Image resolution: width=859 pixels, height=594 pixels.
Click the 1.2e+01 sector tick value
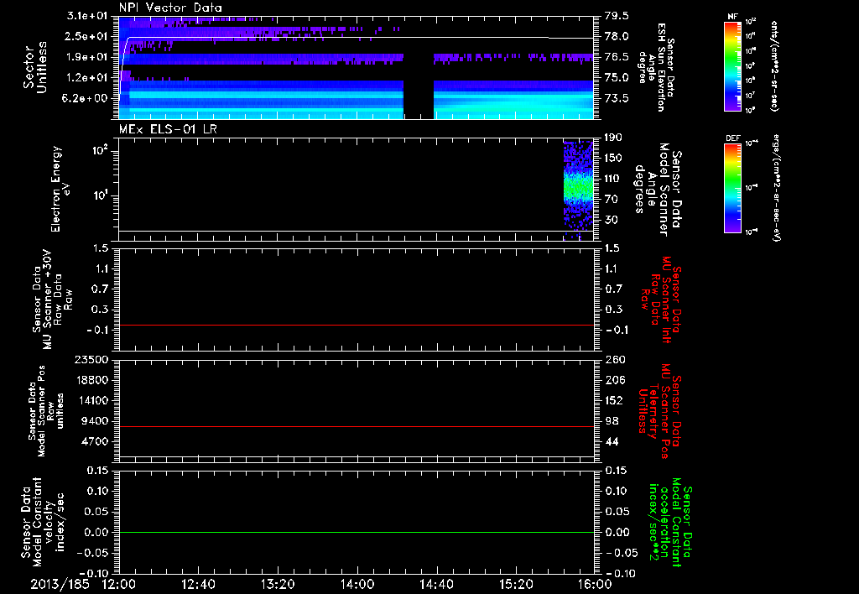coord(87,77)
